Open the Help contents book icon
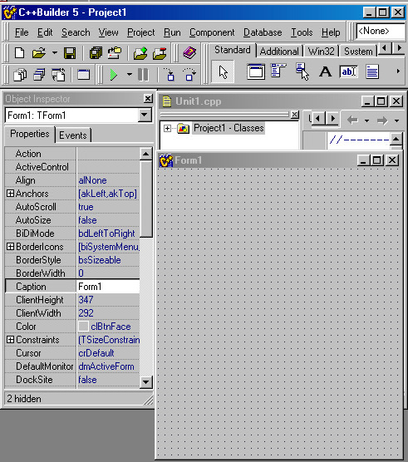The image size is (408, 462). click(189, 53)
